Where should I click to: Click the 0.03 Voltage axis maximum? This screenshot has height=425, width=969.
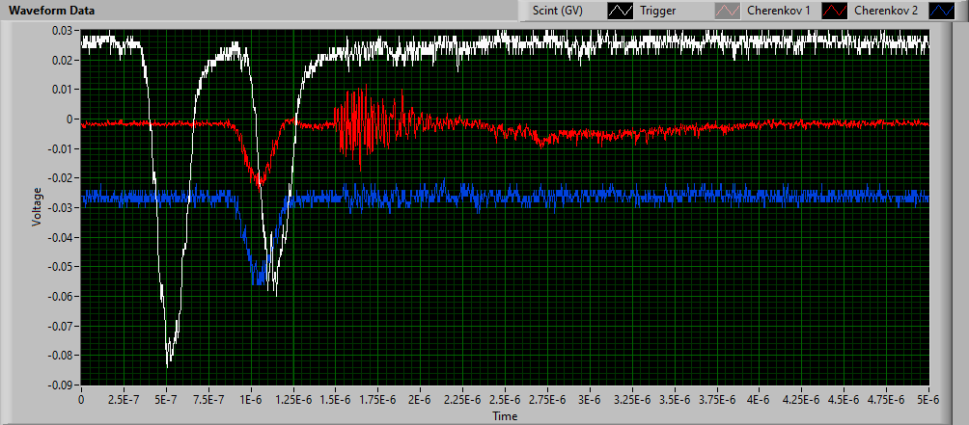[64, 30]
